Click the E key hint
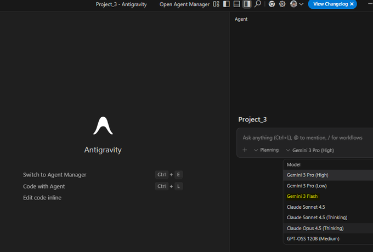Viewport: 373px width, 252px height. pos(178,175)
